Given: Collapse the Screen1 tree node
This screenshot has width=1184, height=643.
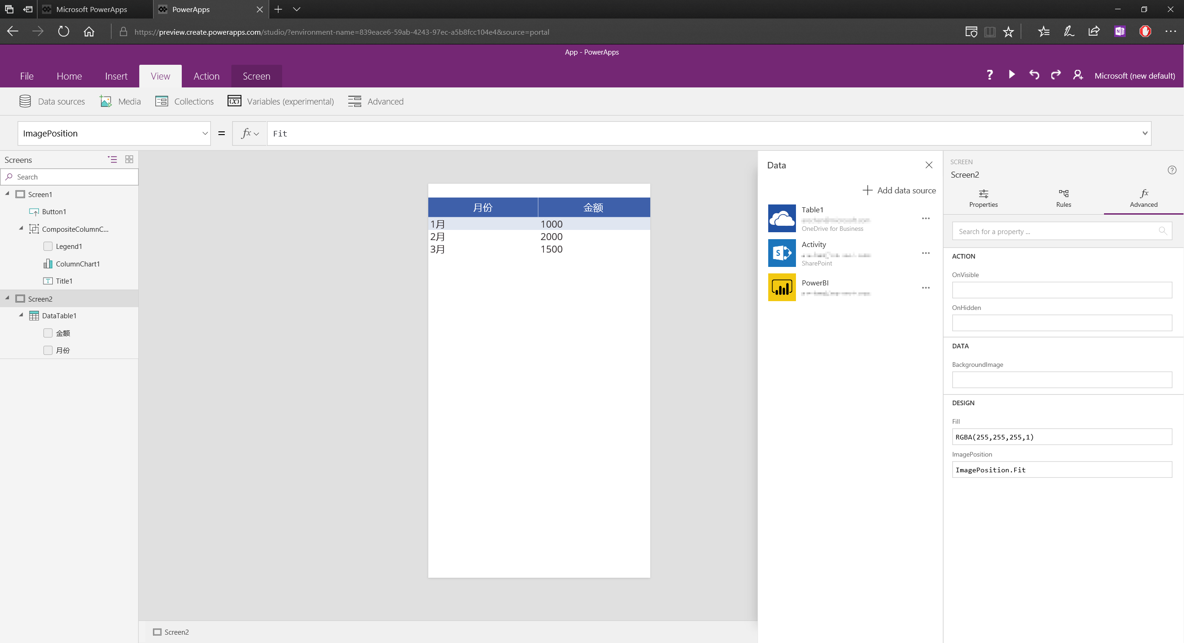Looking at the screenshot, I should coord(7,194).
